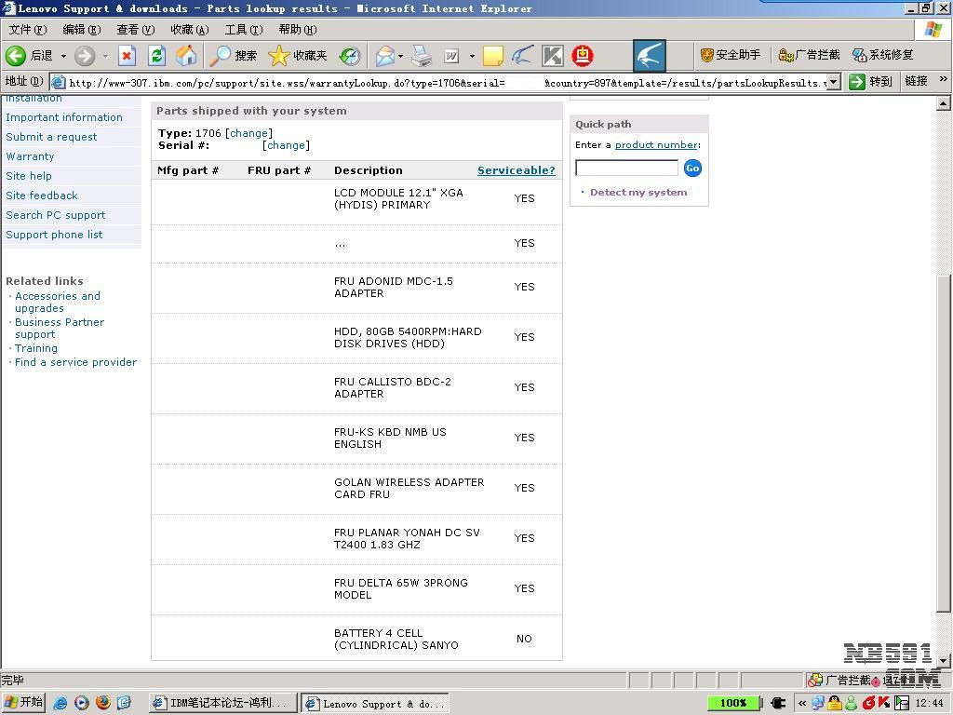Open the Back button history dropdown arrow
Viewport: 953px width, 715px height.
63,56
